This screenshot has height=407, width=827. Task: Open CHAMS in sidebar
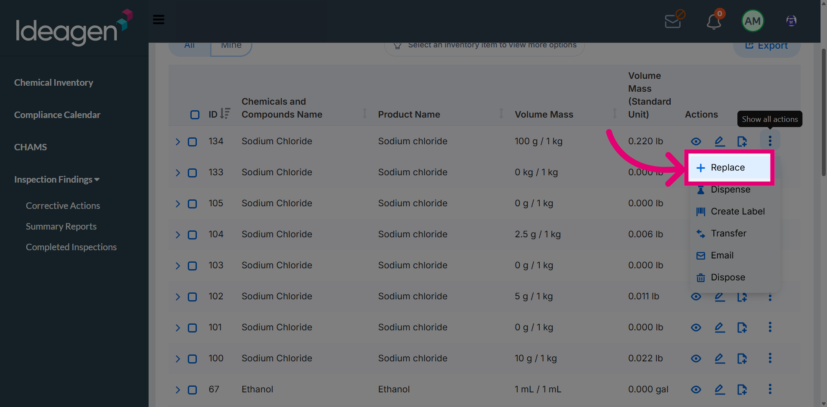[31, 147]
